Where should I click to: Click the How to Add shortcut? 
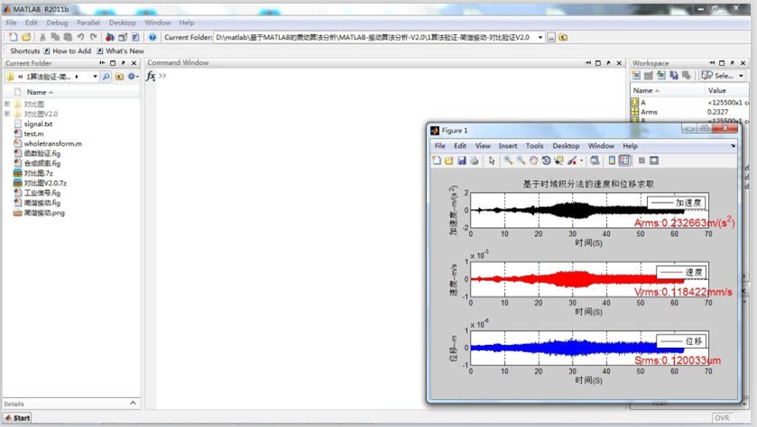pyautogui.click(x=67, y=50)
